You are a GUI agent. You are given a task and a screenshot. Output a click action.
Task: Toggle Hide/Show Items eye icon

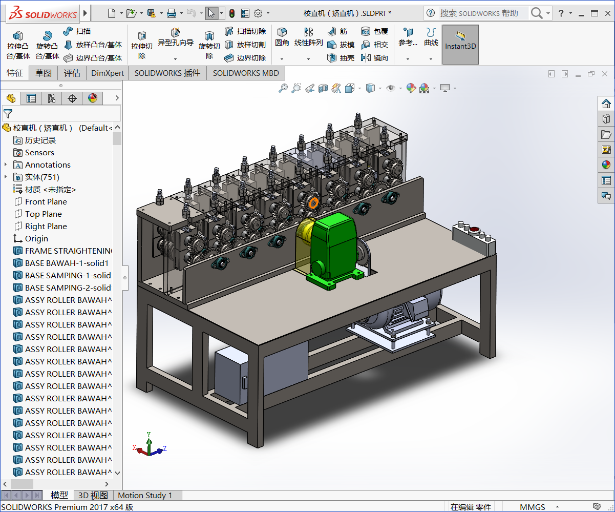click(391, 88)
